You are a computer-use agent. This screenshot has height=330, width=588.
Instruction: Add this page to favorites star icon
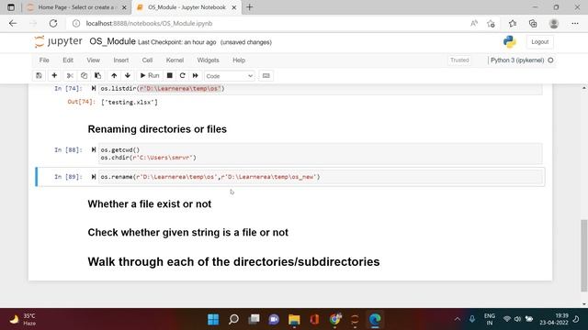491,24
